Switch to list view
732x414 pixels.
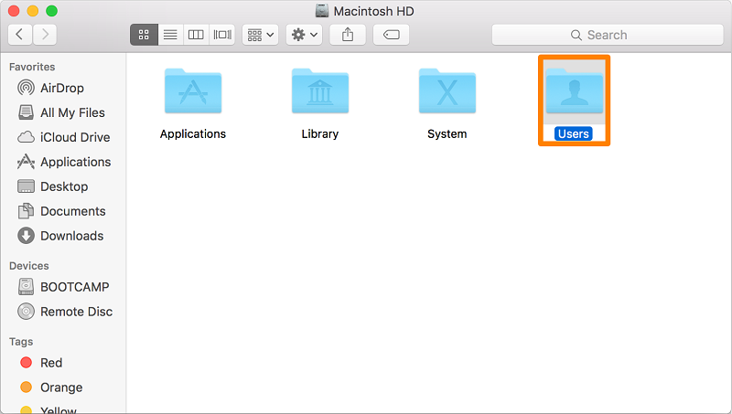click(x=169, y=35)
